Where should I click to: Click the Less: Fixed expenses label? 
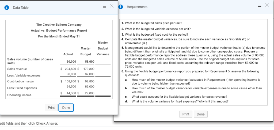click(22, 88)
